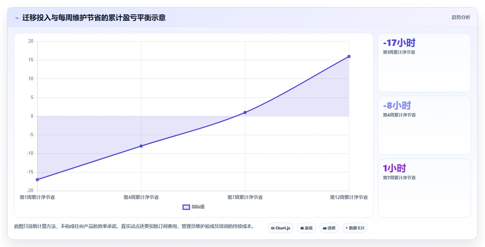485x247 pixels.
Task: Click the x-axis label 第1周累计净节省
Action: [x=37, y=197]
